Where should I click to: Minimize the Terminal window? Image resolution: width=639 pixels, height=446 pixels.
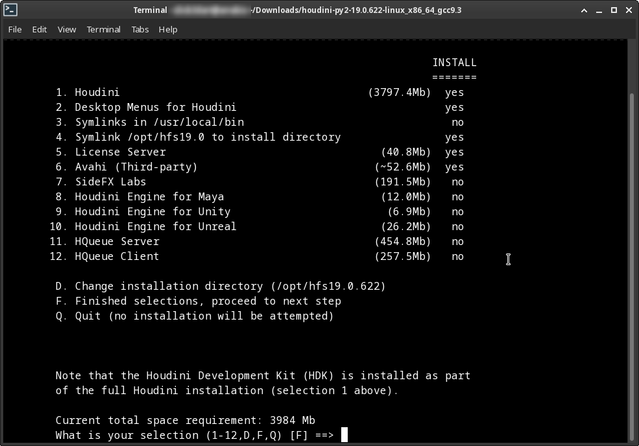(x=599, y=10)
